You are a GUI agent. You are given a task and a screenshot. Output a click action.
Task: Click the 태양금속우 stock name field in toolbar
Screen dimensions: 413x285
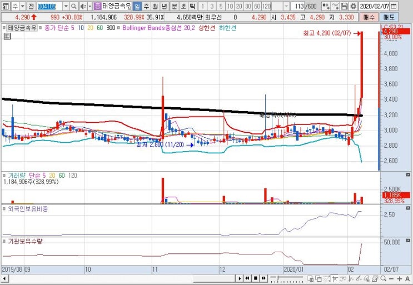pyautogui.click(x=117, y=6)
